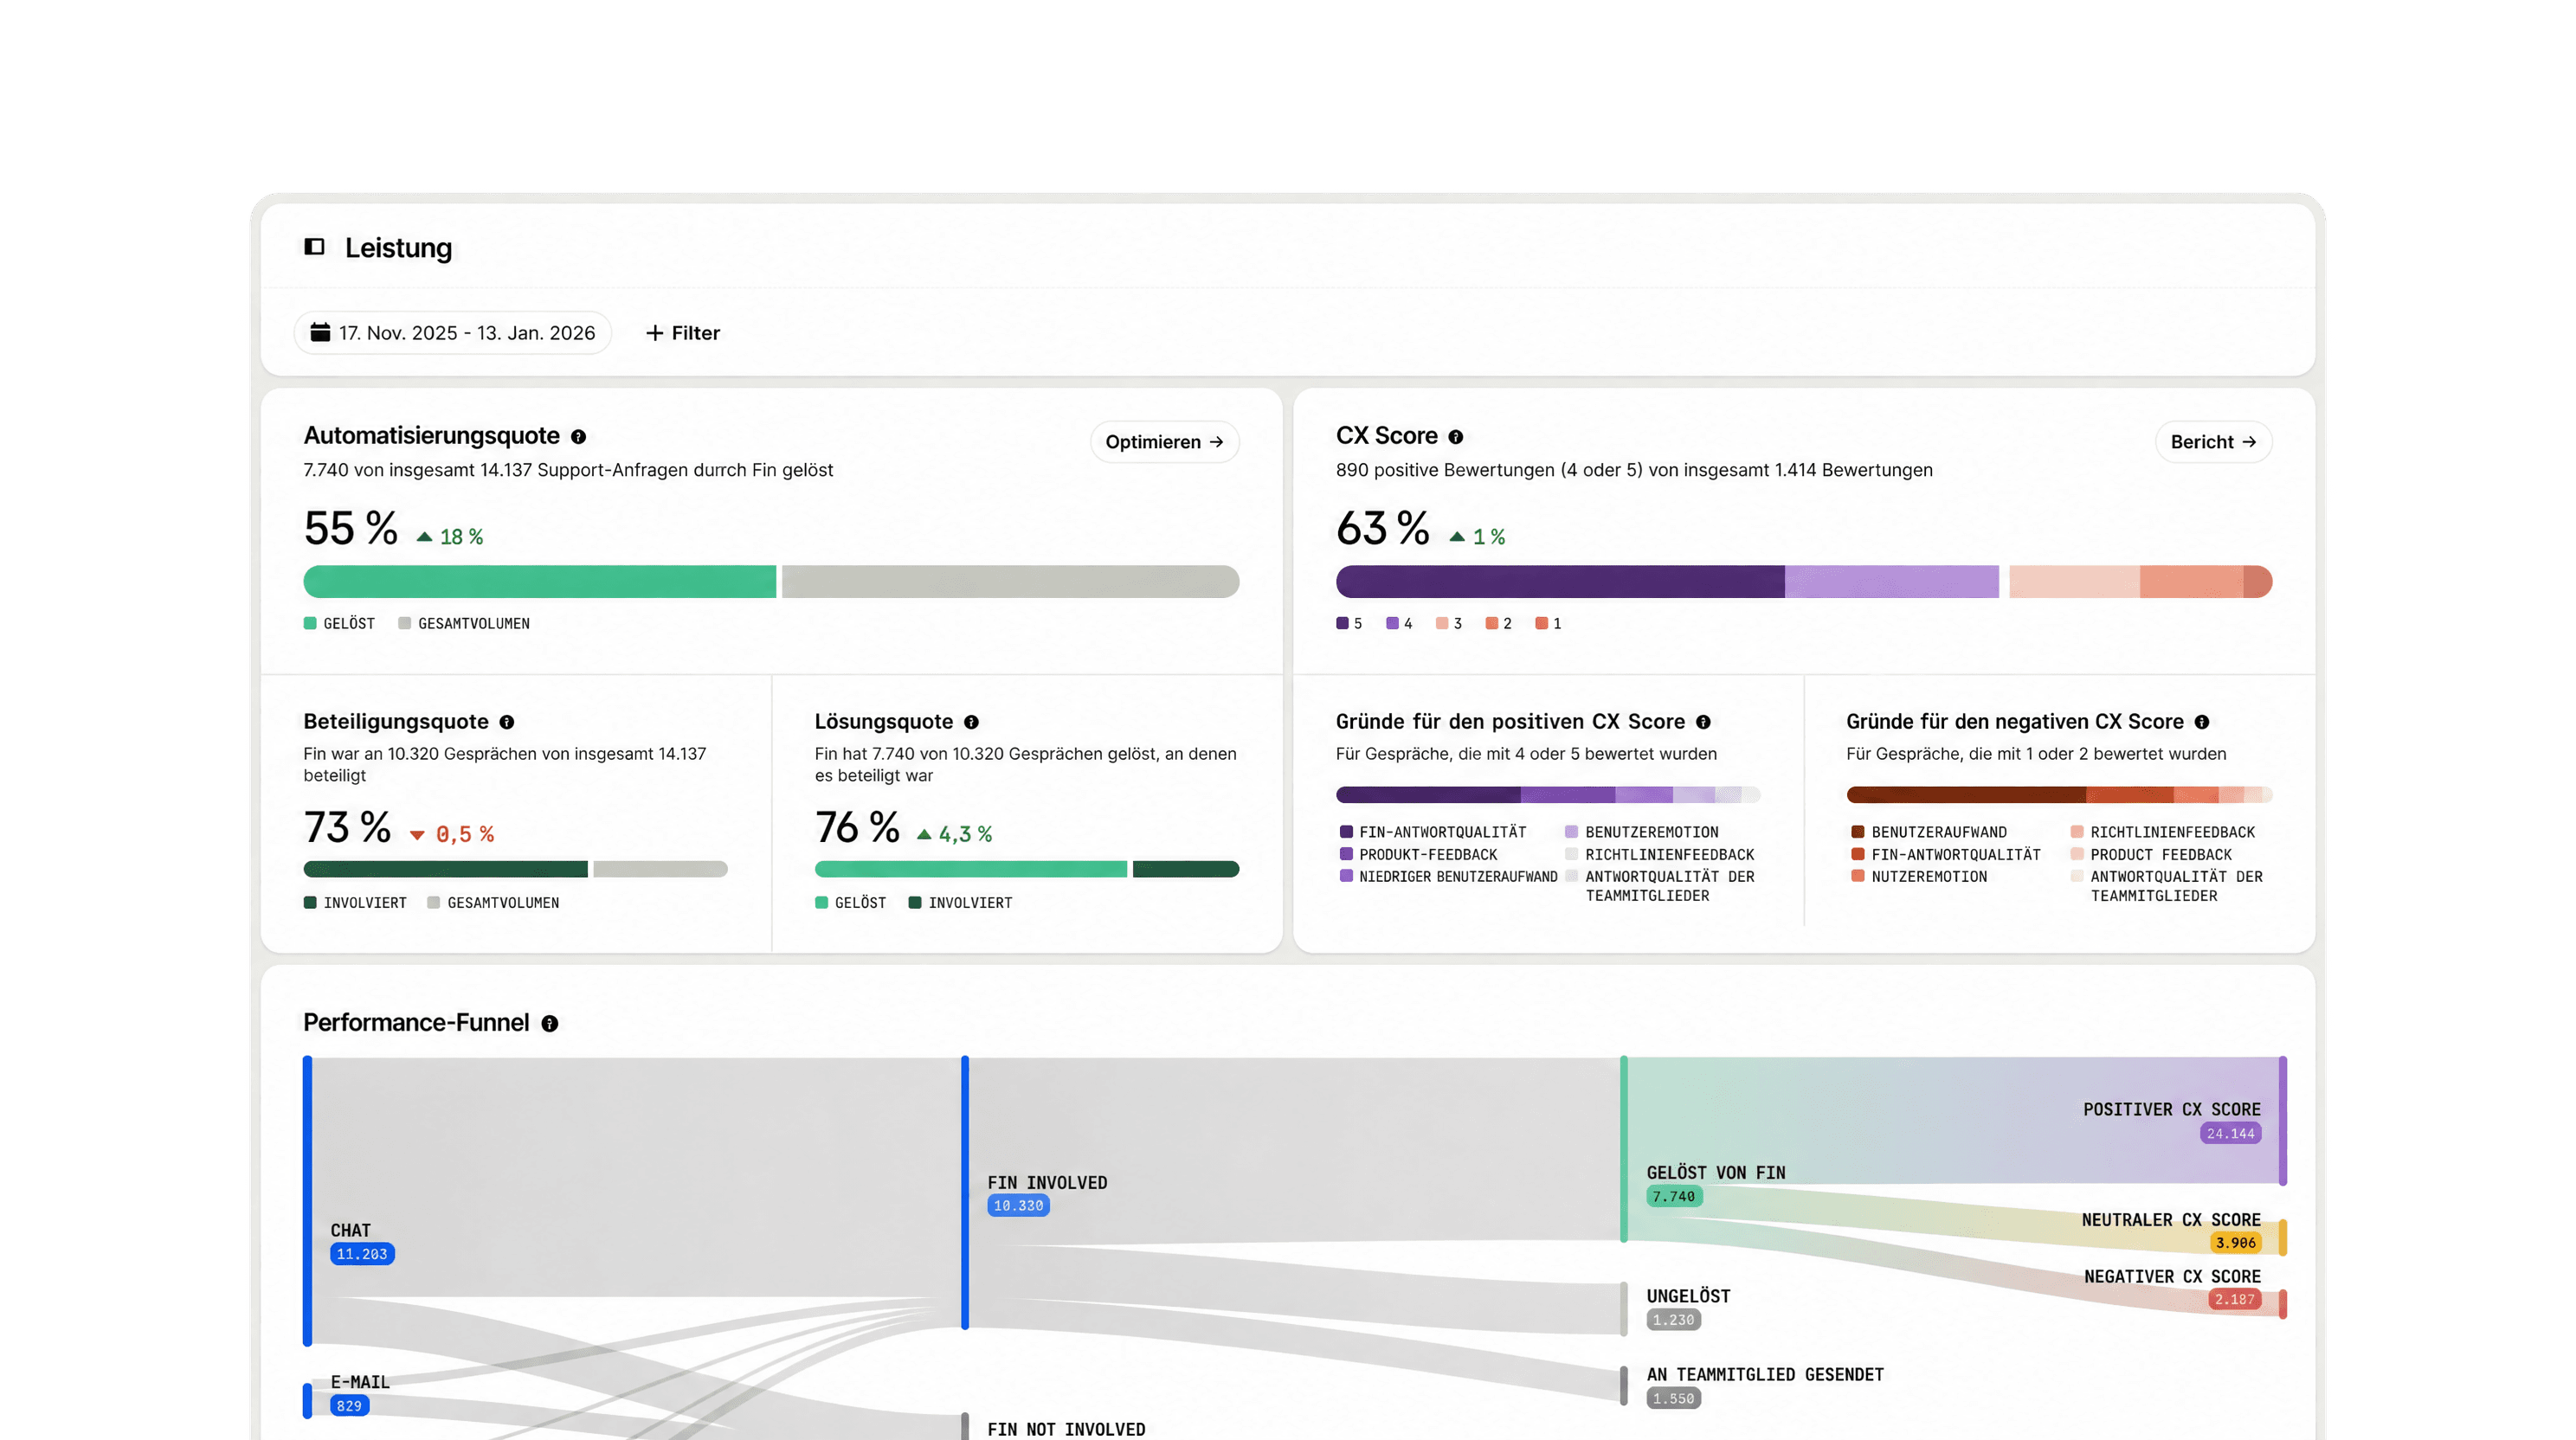Select the Ungelöst node value 1.230
Image resolution: width=2576 pixels, height=1440 pixels.
click(1674, 1320)
